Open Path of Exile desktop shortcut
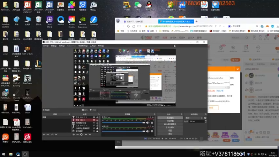This screenshot has width=279, height=157. (x=28, y=51)
